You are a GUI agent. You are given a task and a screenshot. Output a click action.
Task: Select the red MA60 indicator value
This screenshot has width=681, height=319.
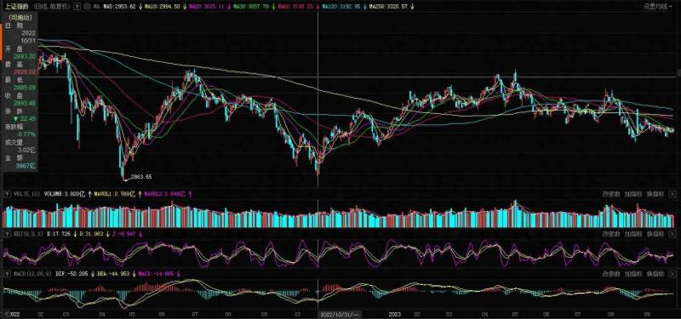coord(295,7)
